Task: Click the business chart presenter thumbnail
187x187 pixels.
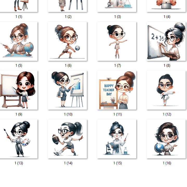Action: tap(67, 90)
